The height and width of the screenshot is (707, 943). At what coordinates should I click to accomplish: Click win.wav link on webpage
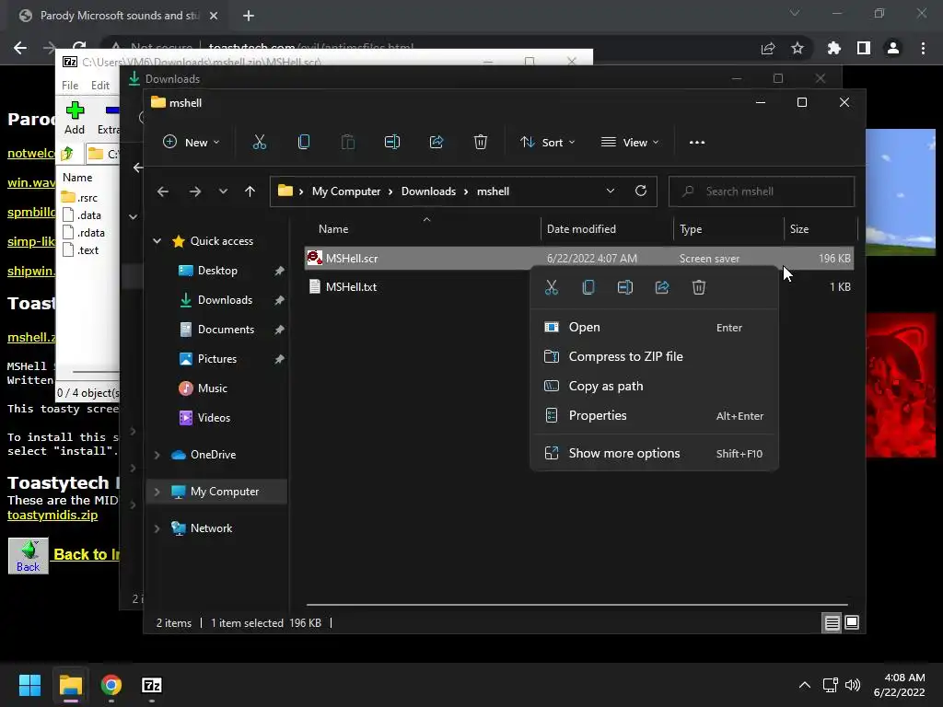pyautogui.click(x=30, y=183)
